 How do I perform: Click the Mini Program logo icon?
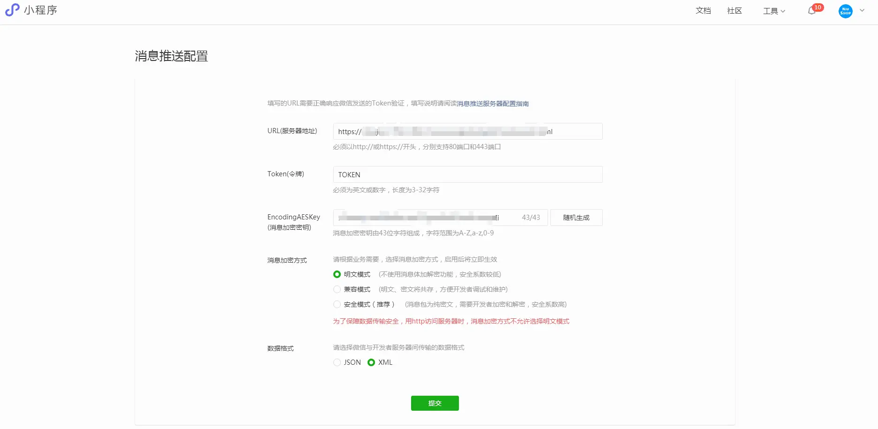point(12,10)
